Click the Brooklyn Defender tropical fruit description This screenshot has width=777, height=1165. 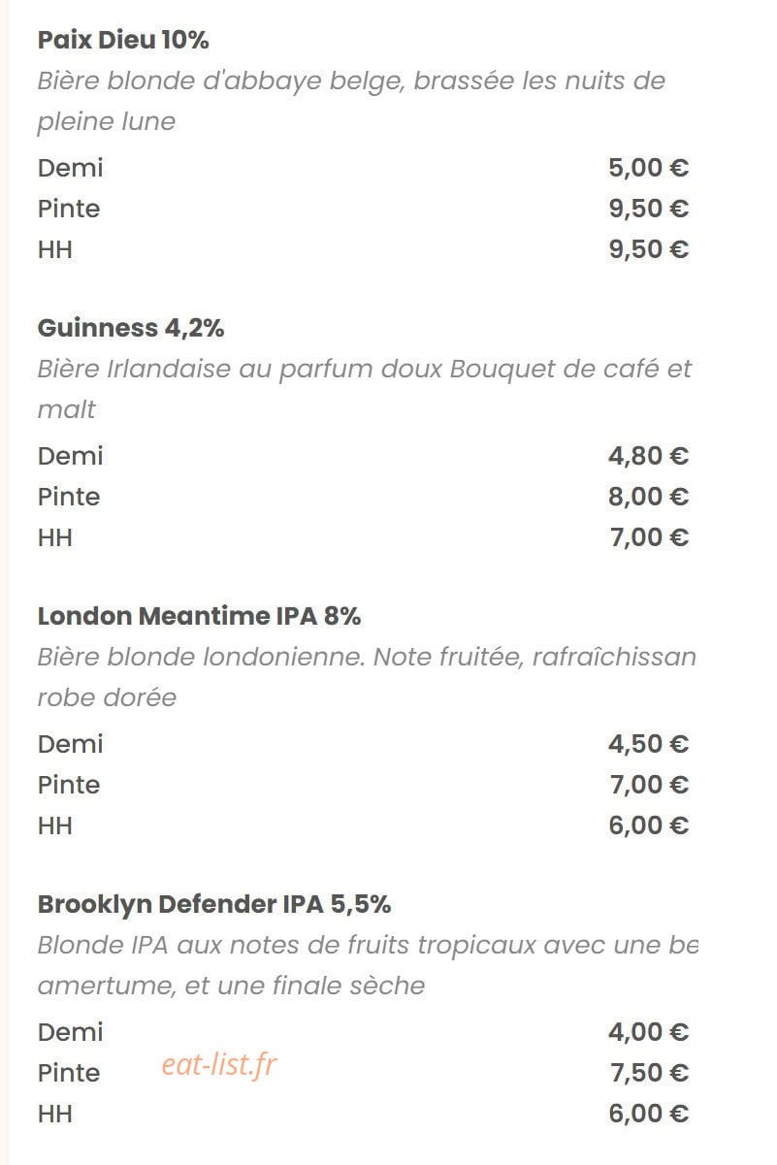pos(368,966)
